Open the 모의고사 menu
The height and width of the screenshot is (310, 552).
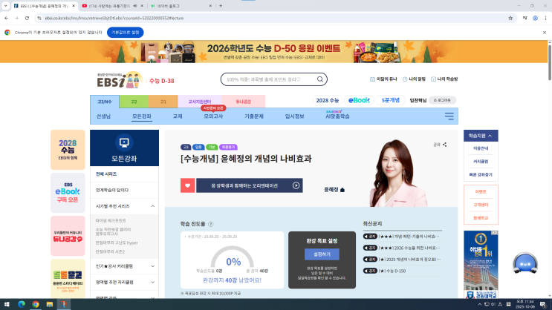213,116
